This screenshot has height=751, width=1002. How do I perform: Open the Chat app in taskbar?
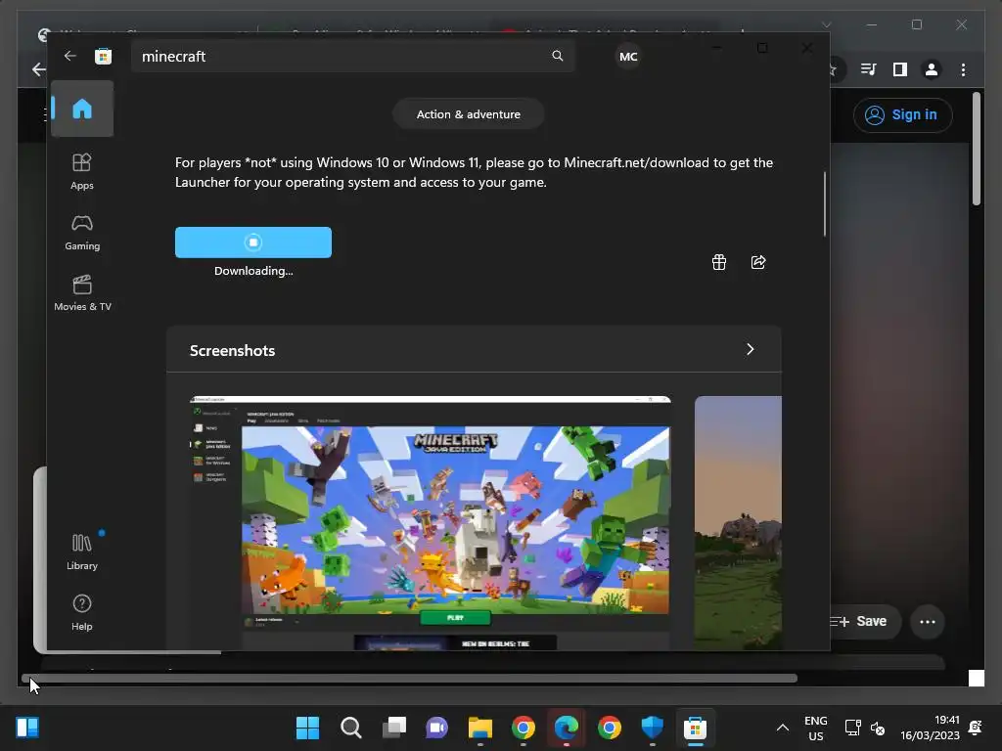click(437, 728)
